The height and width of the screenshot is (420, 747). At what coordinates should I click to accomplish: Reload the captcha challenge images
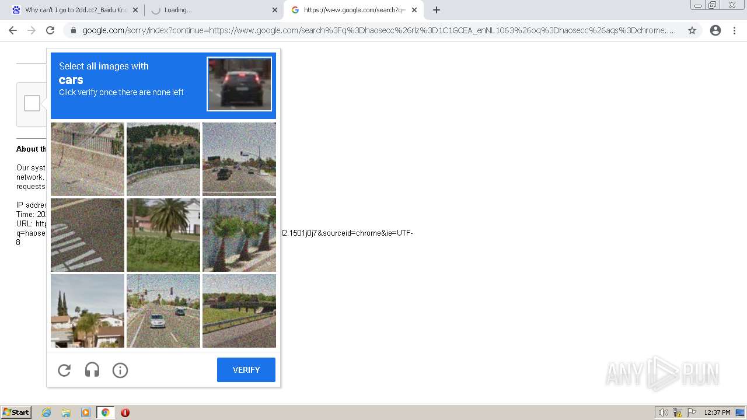[x=64, y=370]
